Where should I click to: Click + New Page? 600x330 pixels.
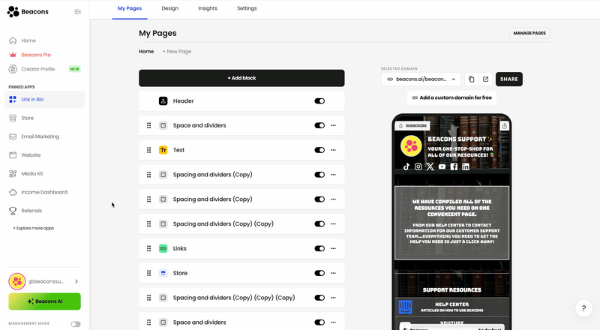tap(177, 51)
